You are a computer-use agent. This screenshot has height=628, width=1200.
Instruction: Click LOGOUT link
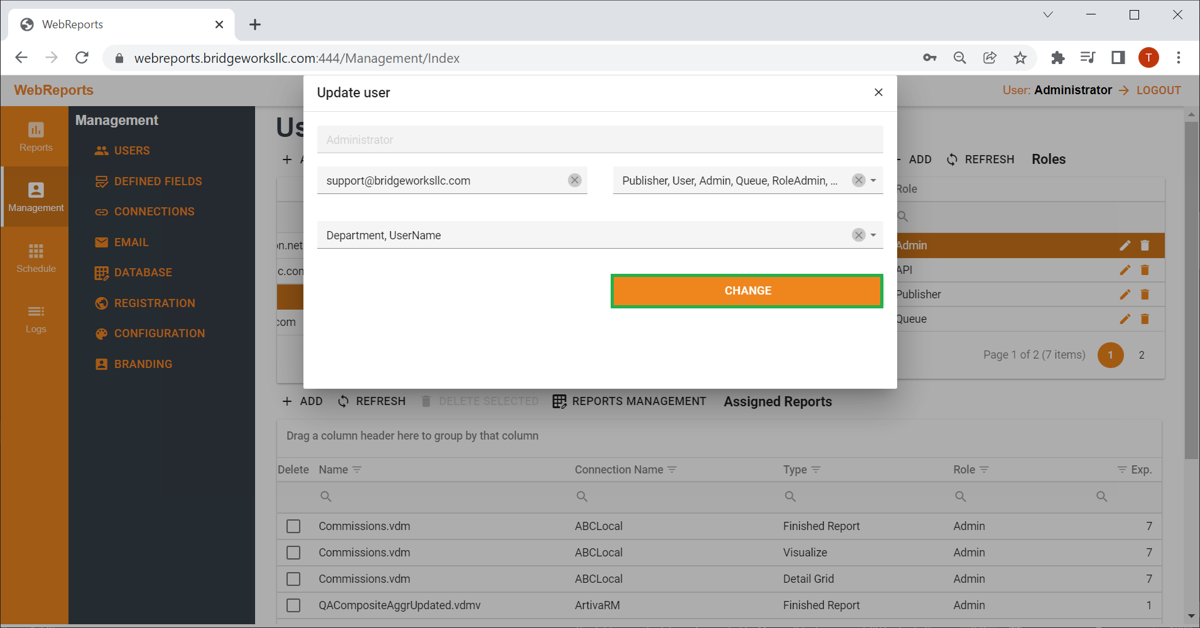point(1158,90)
